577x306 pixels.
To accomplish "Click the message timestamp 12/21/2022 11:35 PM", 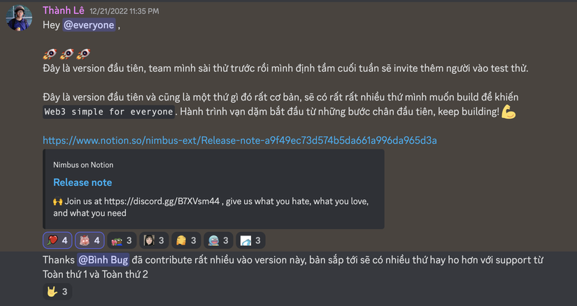I will click(124, 11).
